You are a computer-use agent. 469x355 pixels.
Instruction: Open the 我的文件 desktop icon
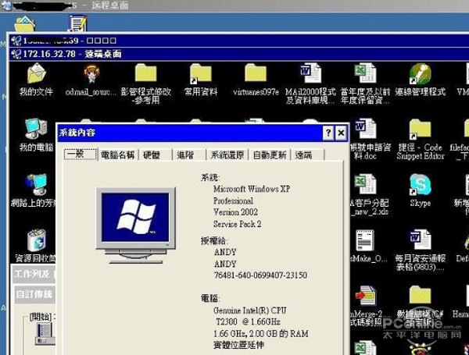click(36, 75)
